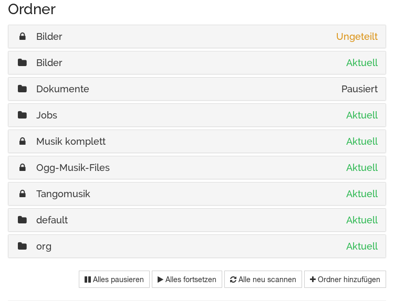The width and height of the screenshot is (394, 301).
Task: Add a folder with Ordner hinzufügen
Action: pyautogui.click(x=345, y=279)
